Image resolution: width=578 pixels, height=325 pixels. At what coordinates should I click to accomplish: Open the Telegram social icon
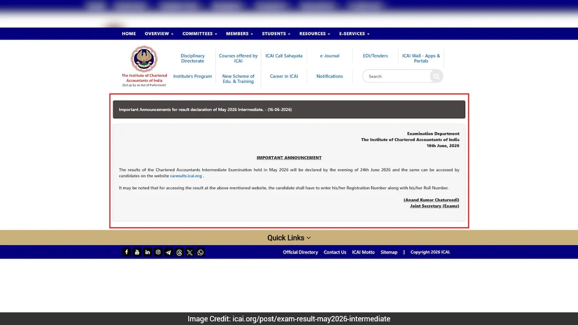pos(168,252)
